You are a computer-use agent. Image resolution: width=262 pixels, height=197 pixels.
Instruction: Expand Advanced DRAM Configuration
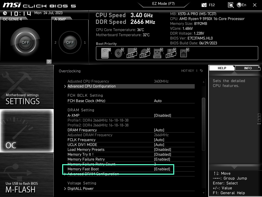(x=93, y=174)
